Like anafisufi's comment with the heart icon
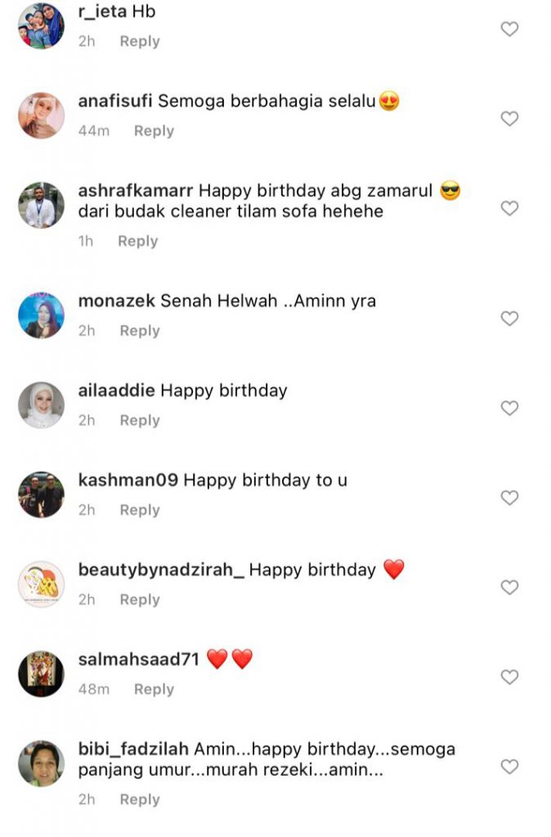Screen dimensions: 551x837 509,119
